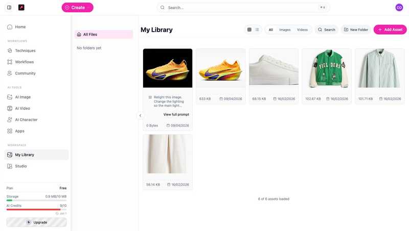Click the '56.14 KB' file size
This screenshot has height=231, width=409.
coord(153,185)
